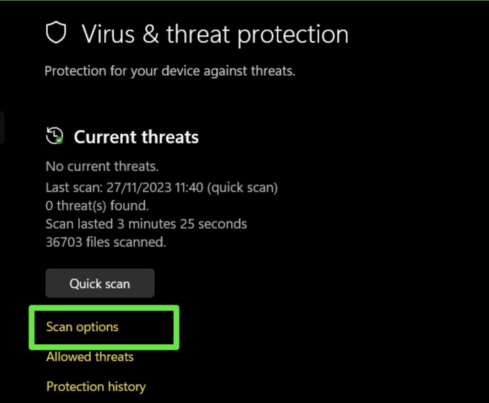This screenshot has width=489, height=403.
Task: Click the threats found count line
Action: [x=97, y=206]
